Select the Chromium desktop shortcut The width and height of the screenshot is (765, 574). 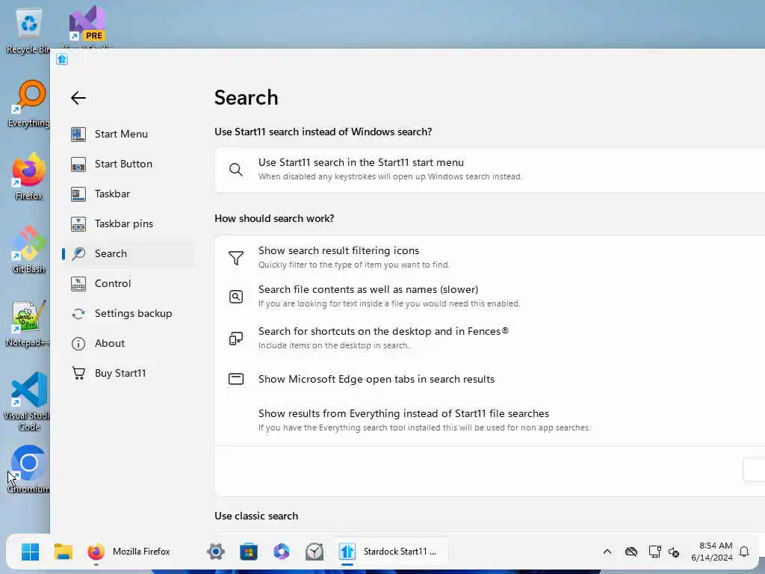pyautogui.click(x=28, y=469)
